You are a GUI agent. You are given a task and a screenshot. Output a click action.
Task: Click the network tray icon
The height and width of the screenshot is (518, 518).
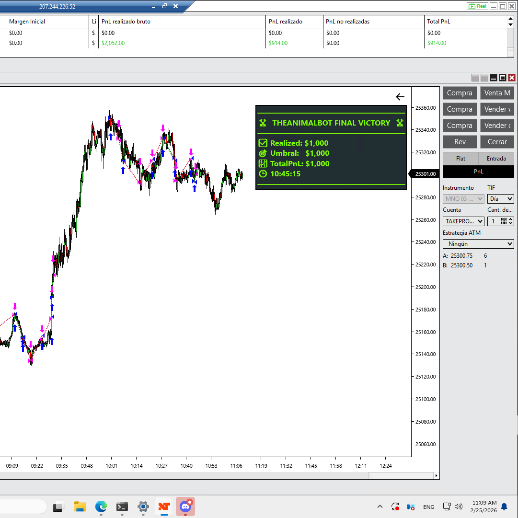pyautogui.click(x=447, y=506)
